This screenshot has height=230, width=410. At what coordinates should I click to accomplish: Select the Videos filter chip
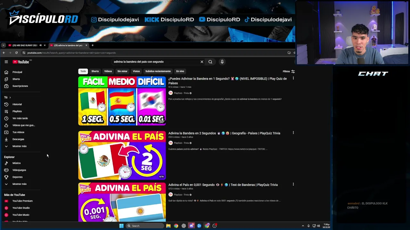click(108, 71)
